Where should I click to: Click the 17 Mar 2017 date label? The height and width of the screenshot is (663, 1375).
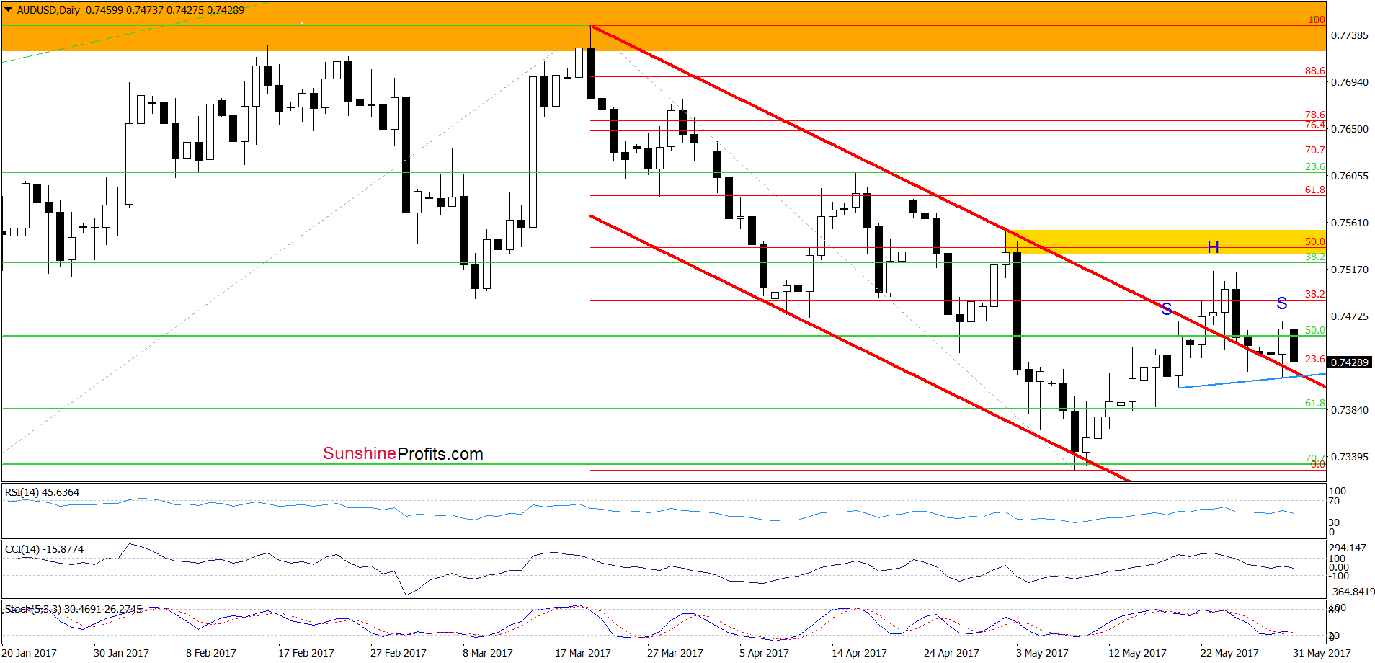tap(583, 653)
